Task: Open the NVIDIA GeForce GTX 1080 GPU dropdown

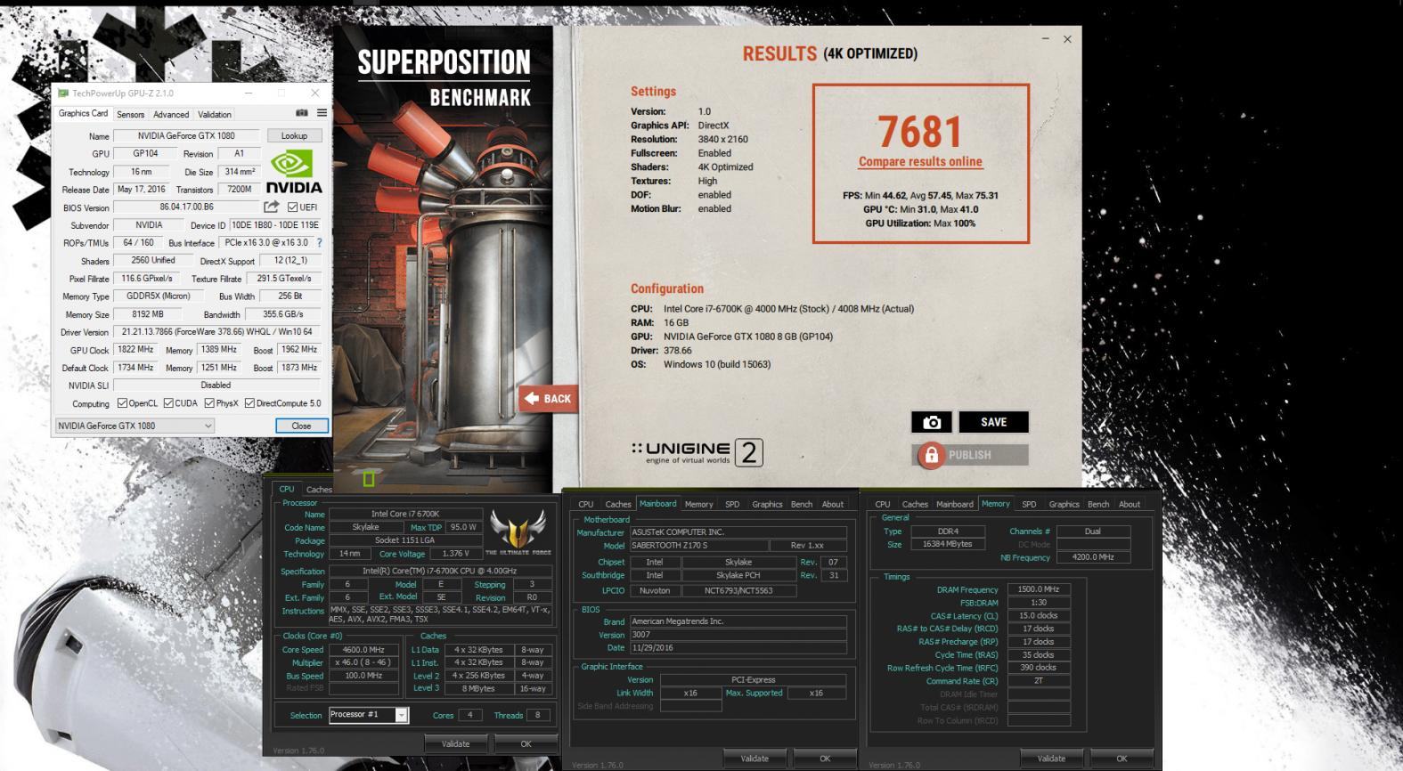Action: pos(135,426)
